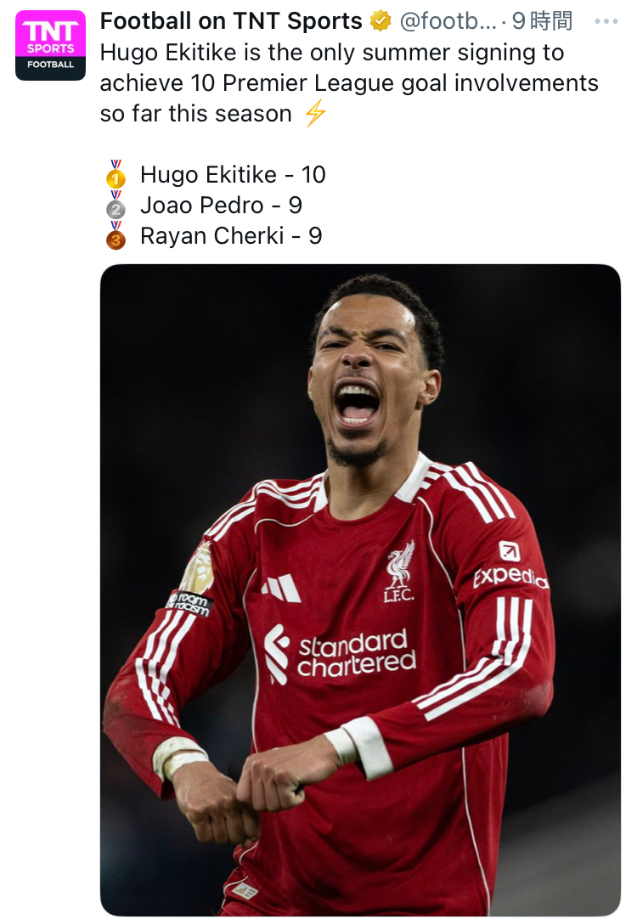Select the 'Rayan Cherki - 9' line
This screenshot has height=919, width=637.
click(231, 236)
